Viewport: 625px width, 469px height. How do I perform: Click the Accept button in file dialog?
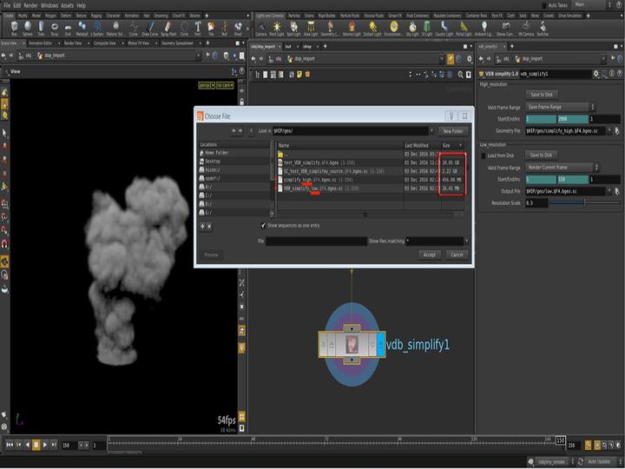pyautogui.click(x=429, y=254)
